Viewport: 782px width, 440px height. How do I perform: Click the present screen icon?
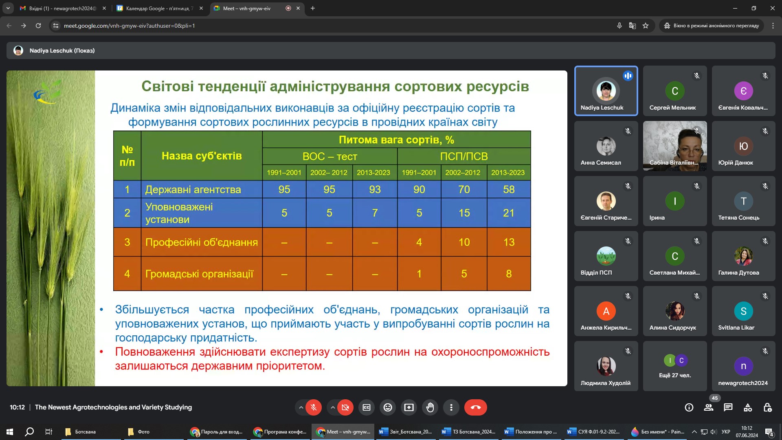409,407
